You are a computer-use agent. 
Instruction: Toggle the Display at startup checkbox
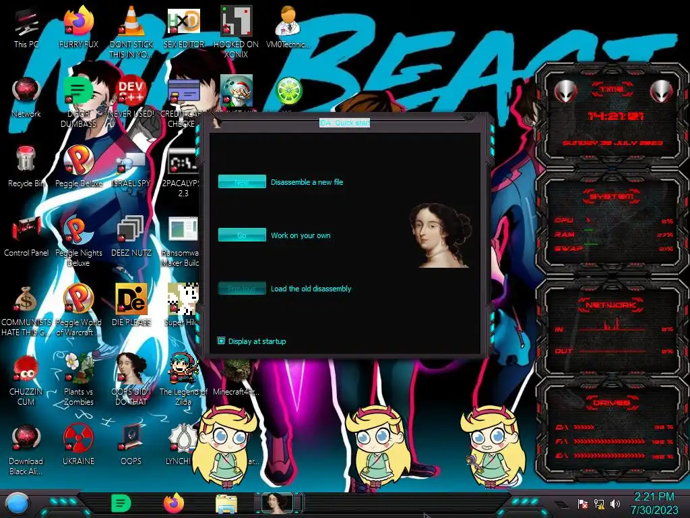221,341
